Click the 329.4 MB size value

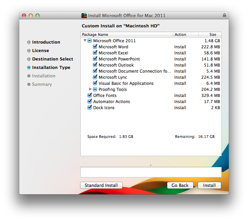[210, 96]
